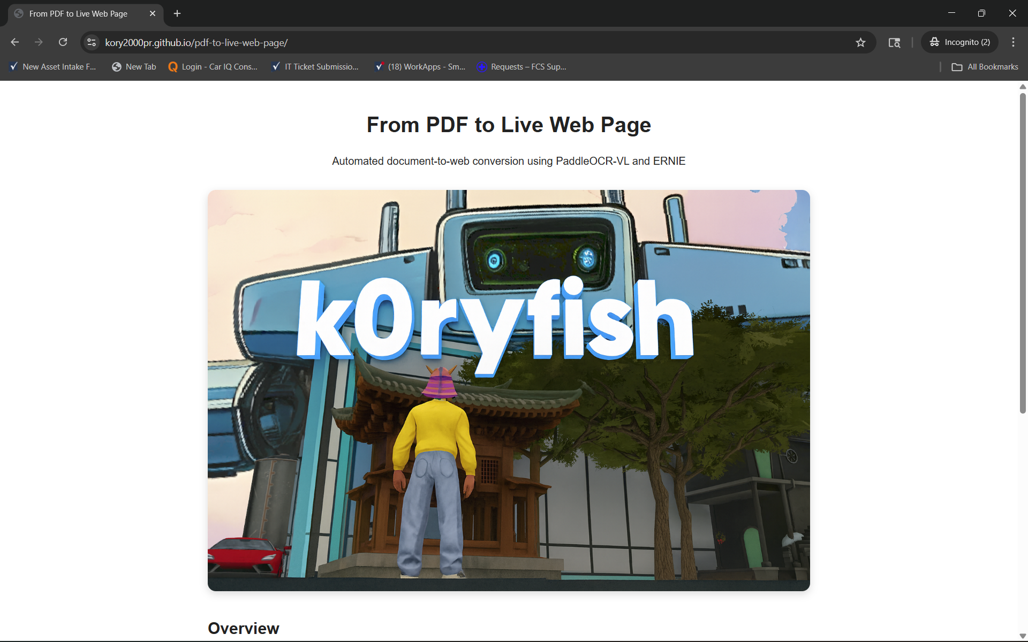Click the Incognito (2) profile button

(960, 42)
